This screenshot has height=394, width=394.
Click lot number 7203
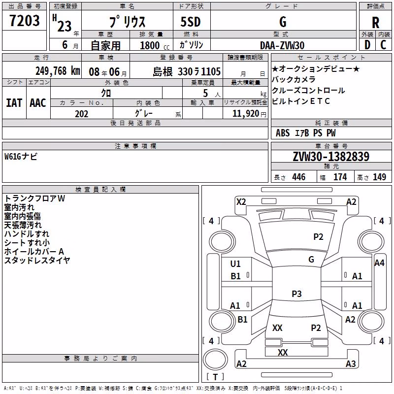tap(24, 21)
